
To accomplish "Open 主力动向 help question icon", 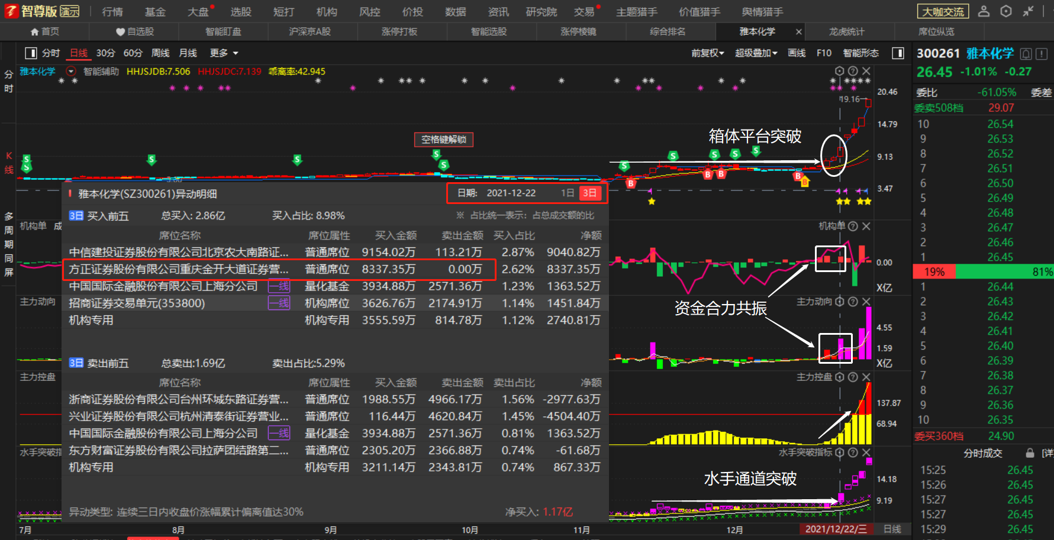I will pos(853,302).
